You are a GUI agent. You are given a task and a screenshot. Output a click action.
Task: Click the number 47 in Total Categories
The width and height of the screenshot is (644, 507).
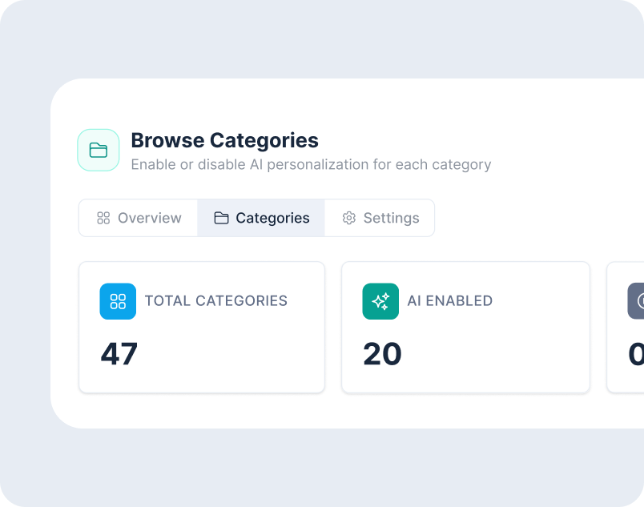click(119, 353)
